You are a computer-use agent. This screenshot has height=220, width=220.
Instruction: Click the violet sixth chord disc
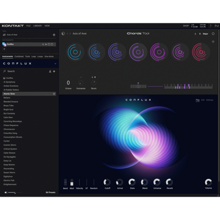coord(180,52)
